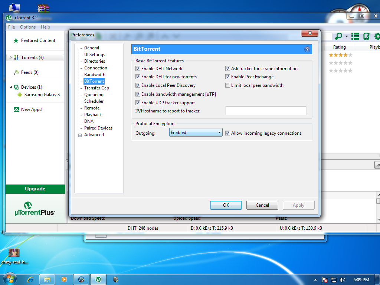Click the green list view toolbar icon
380x285 pixels.
click(355, 36)
